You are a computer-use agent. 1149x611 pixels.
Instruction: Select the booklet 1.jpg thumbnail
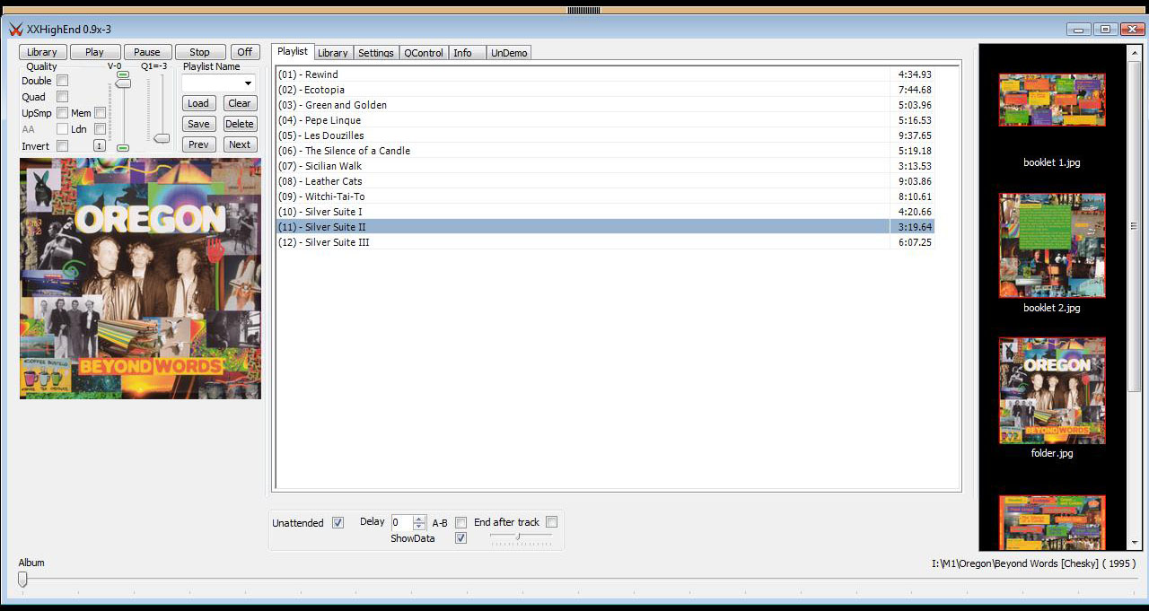pyautogui.click(x=1052, y=100)
